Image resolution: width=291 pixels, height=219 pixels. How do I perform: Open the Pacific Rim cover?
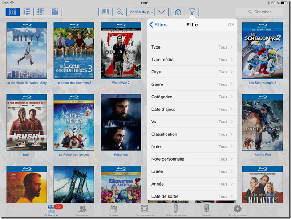click(x=263, y=122)
